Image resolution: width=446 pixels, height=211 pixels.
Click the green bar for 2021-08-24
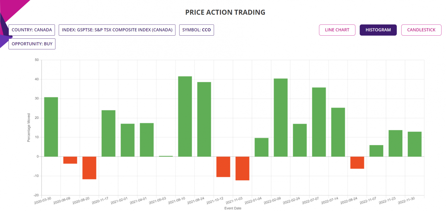click(x=204, y=119)
